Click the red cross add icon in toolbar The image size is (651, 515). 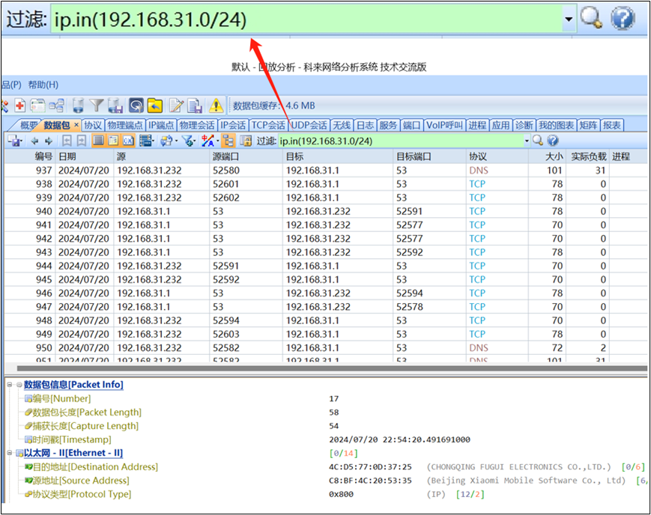point(19,106)
